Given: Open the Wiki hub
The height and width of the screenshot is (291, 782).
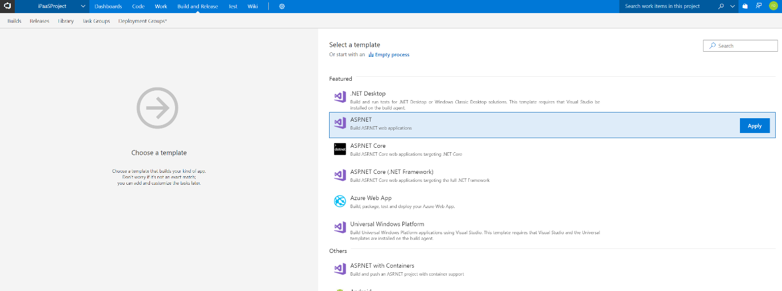Looking at the screenshot, I should point(252,6).
